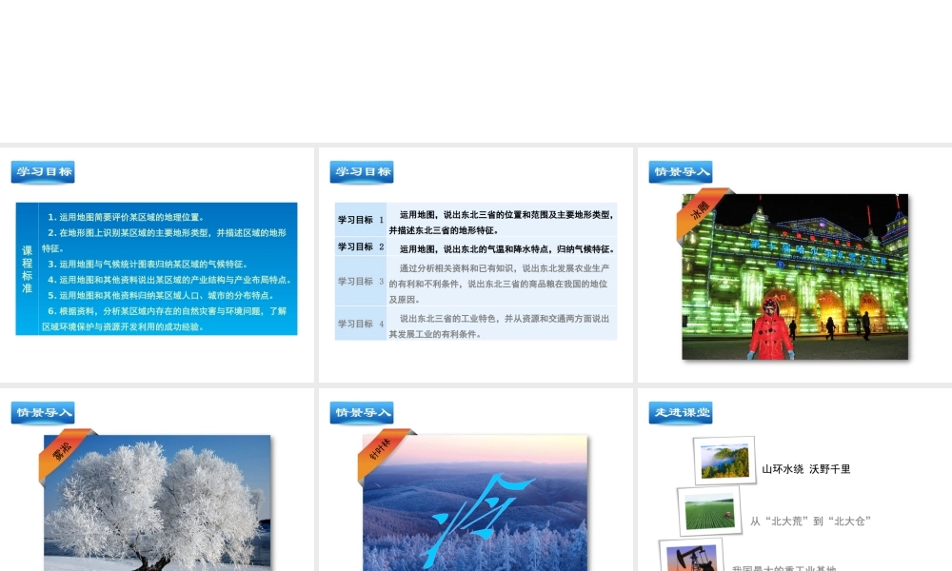Select 学习目标 badge above the goals table

click(362, 171)
